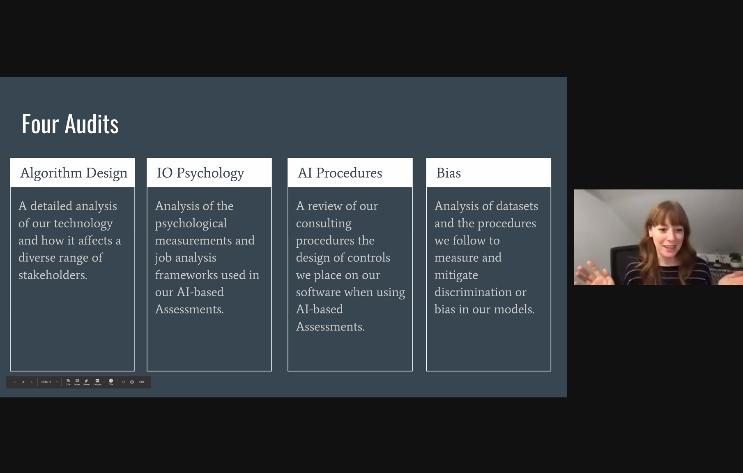Show speaker Notes
Image resolution: width=743 pixels, height=473 pixels.
[x=77, y=382]
